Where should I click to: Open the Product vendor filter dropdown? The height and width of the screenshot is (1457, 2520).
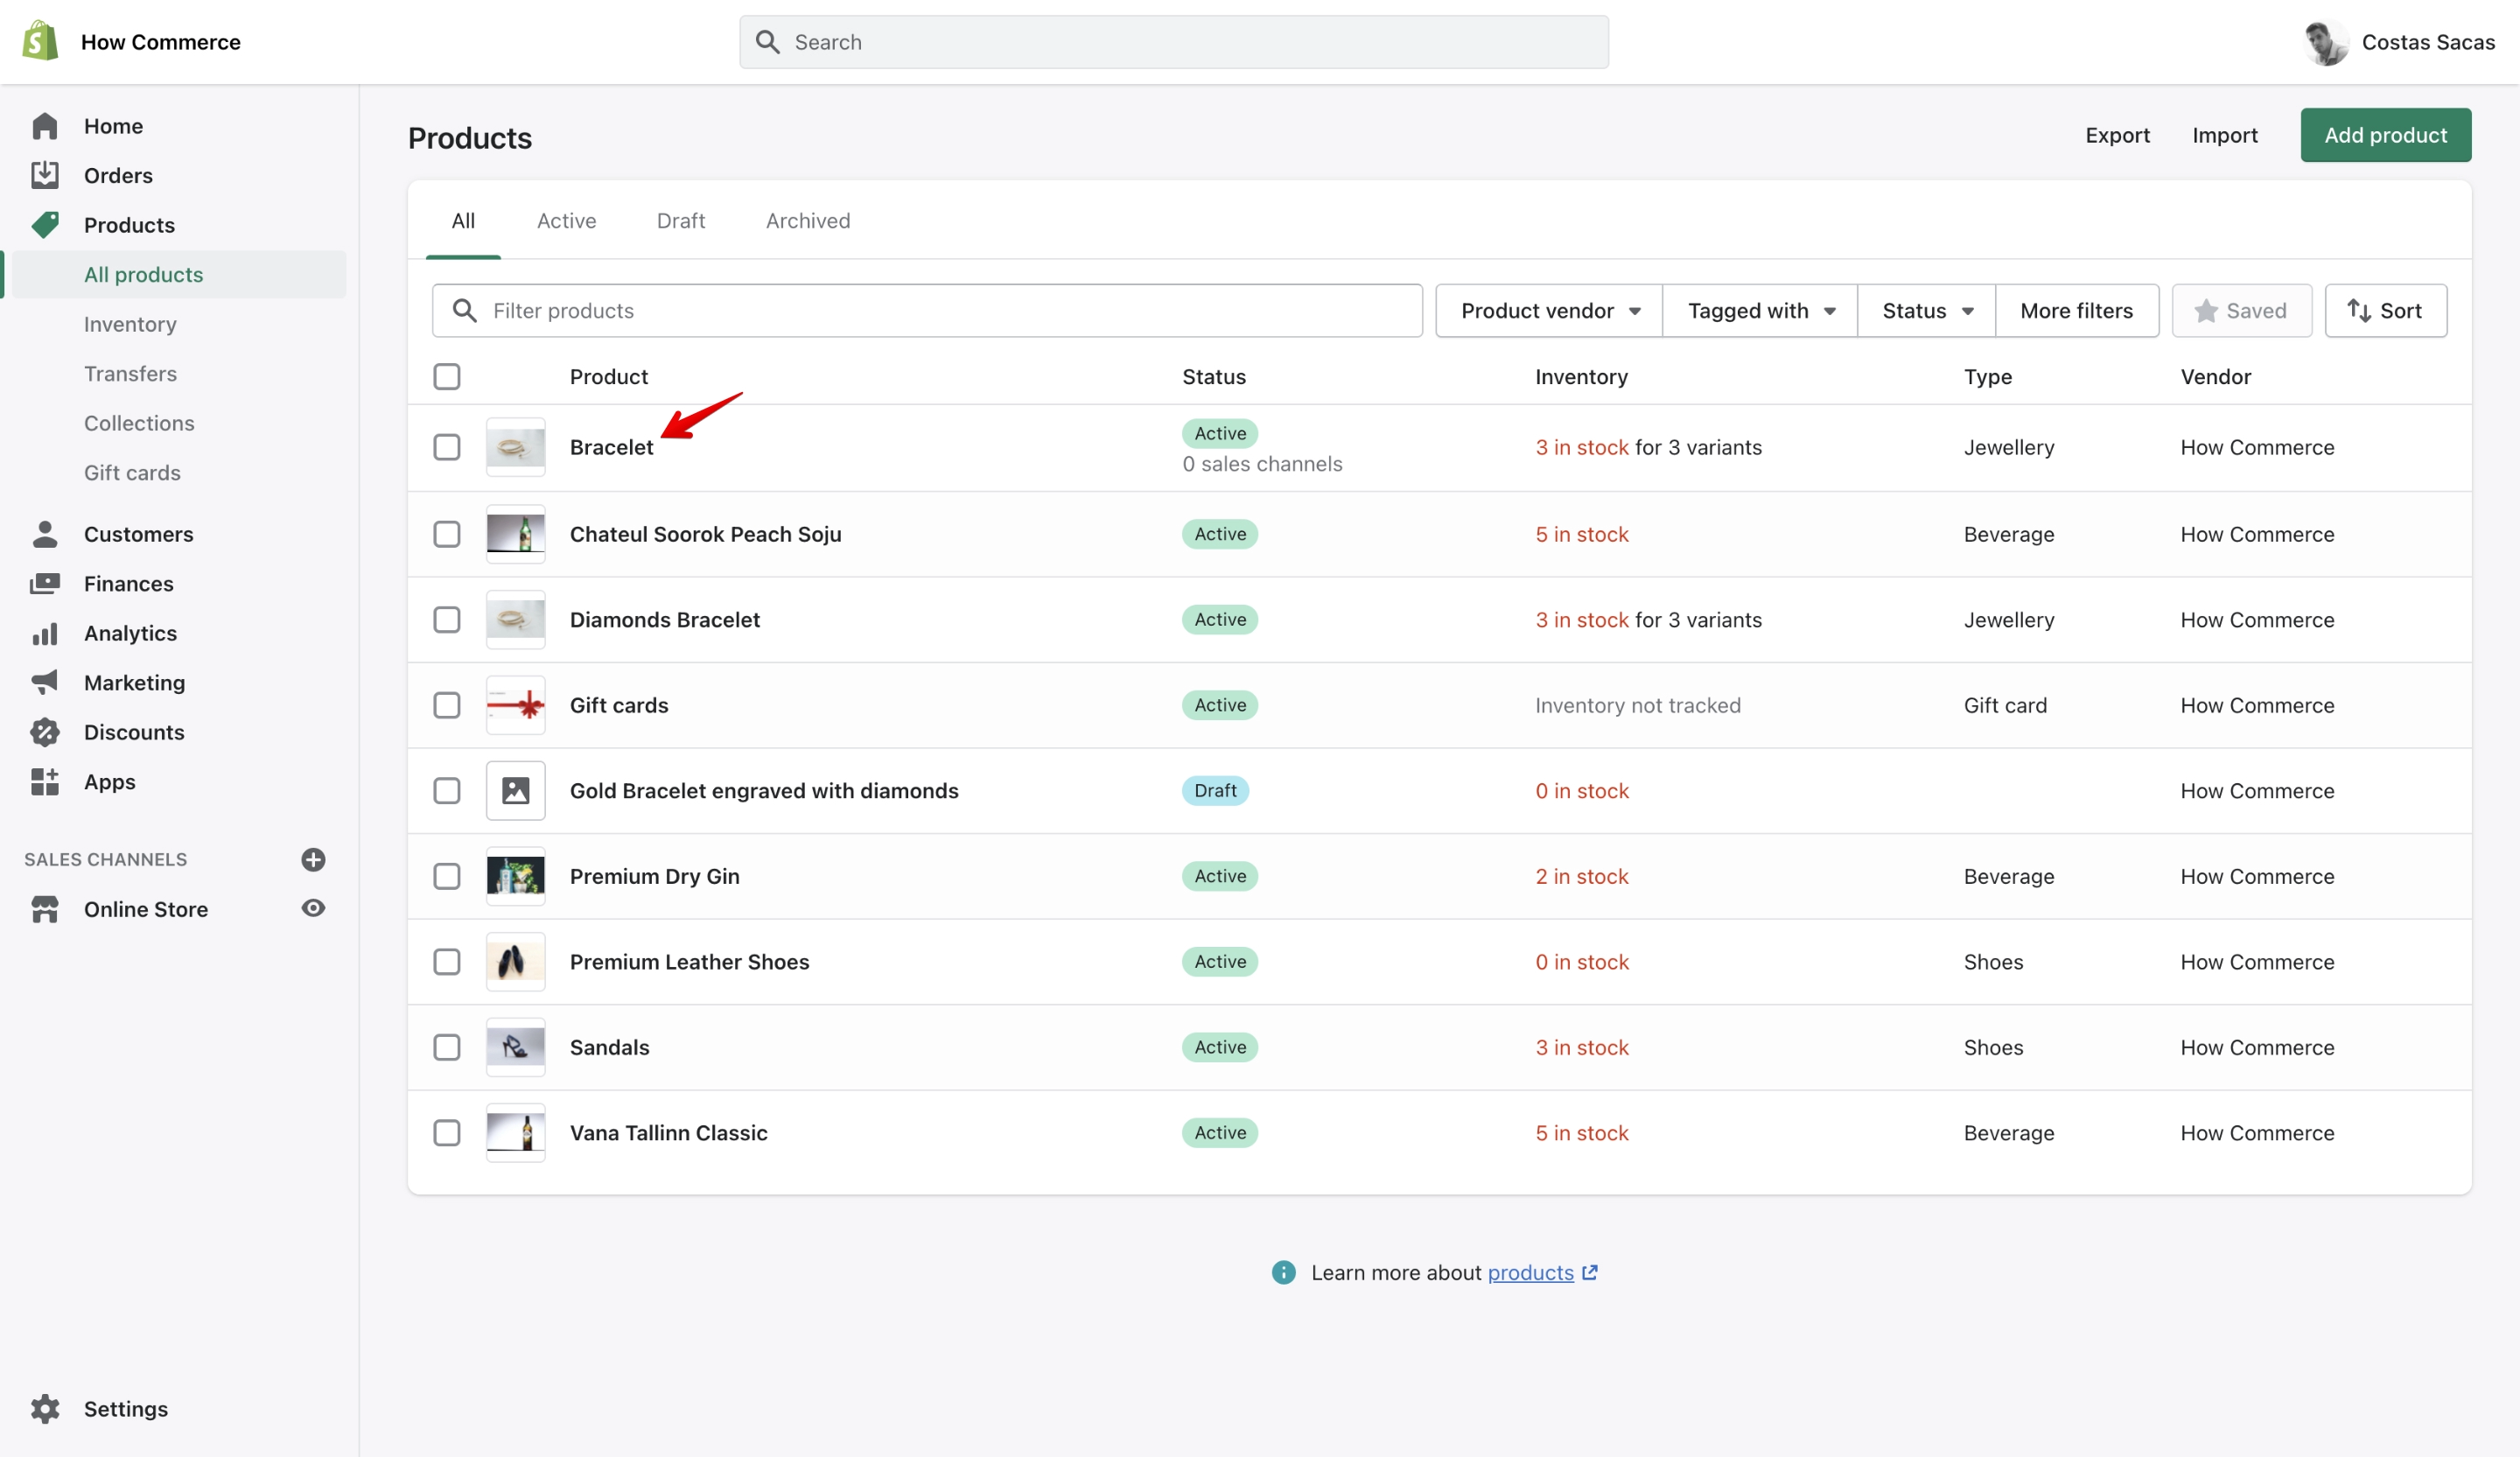point(1549,311)
